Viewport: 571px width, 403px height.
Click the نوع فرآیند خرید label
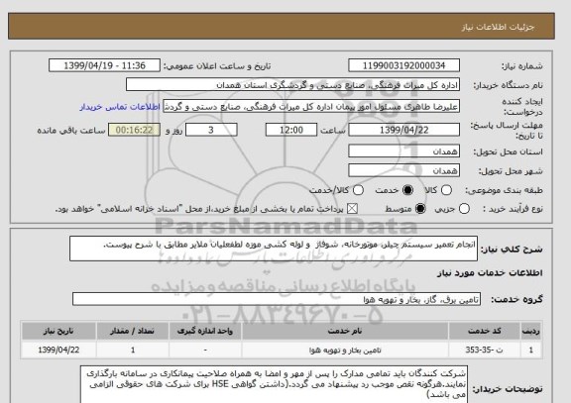tap(513, 209)
